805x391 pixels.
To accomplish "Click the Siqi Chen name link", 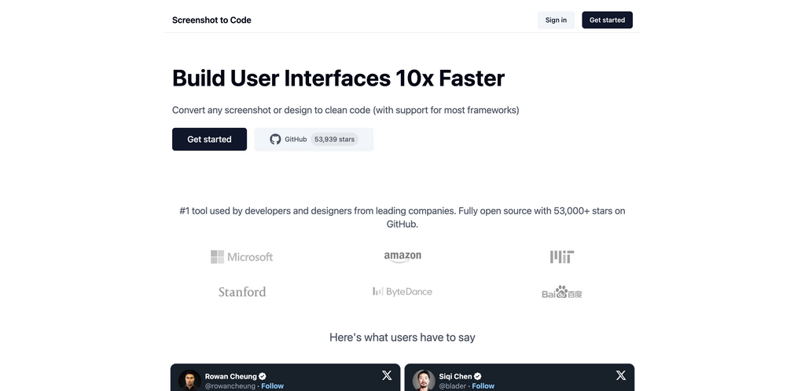I will [x=455, y=376].
